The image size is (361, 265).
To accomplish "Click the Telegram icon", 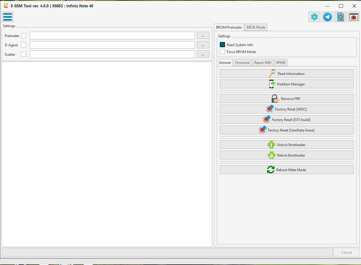I will (x=328, y=17).
